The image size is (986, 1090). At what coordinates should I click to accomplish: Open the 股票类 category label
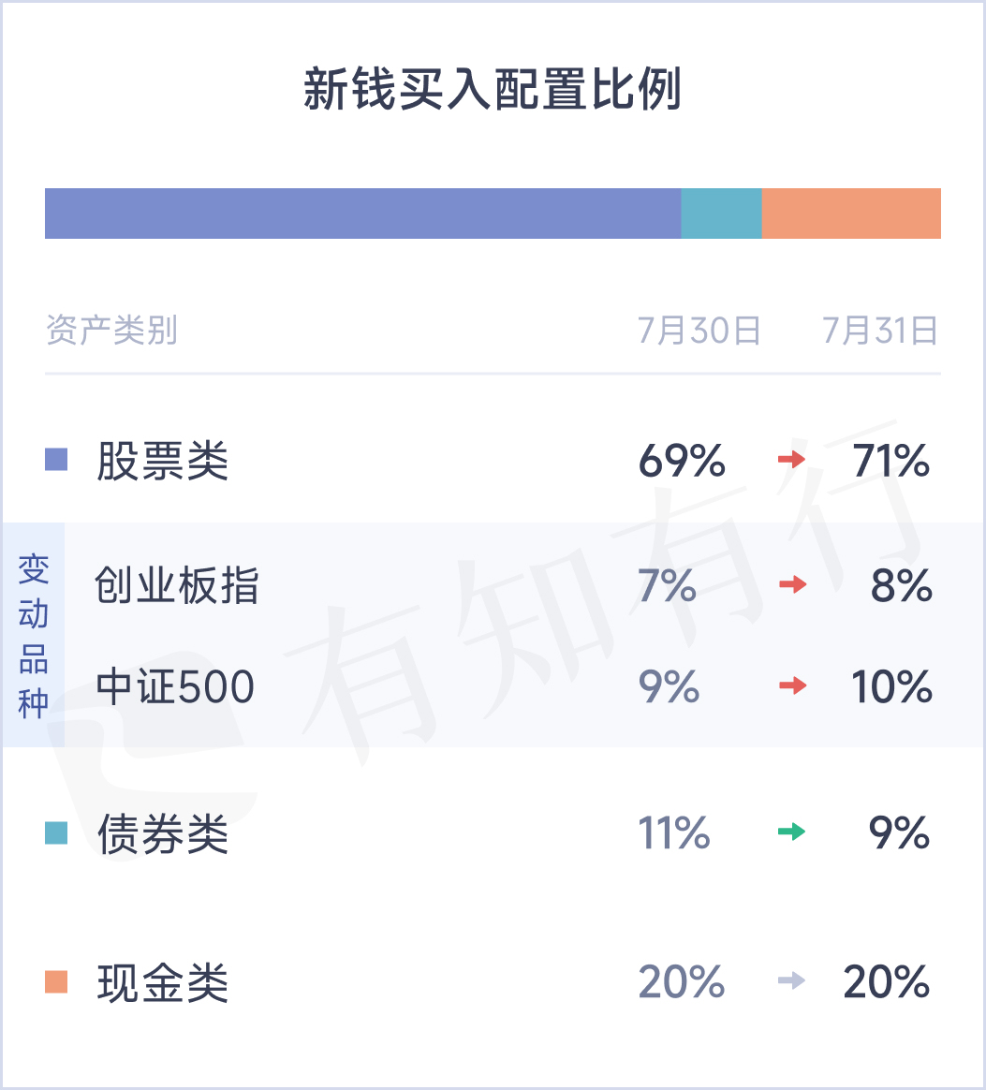163,461
